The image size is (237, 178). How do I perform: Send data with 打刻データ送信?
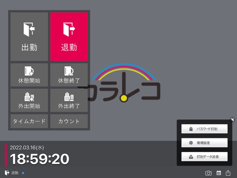(x=204, y=157)
